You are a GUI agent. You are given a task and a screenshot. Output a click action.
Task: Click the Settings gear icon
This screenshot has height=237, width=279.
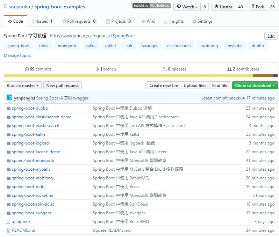tap(194, 22)
